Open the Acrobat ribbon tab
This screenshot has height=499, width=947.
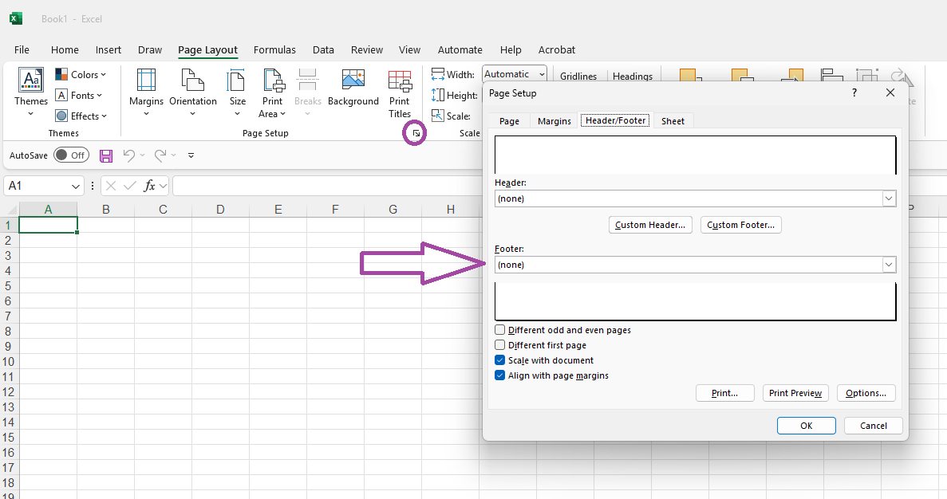click(x=557, y=49)
